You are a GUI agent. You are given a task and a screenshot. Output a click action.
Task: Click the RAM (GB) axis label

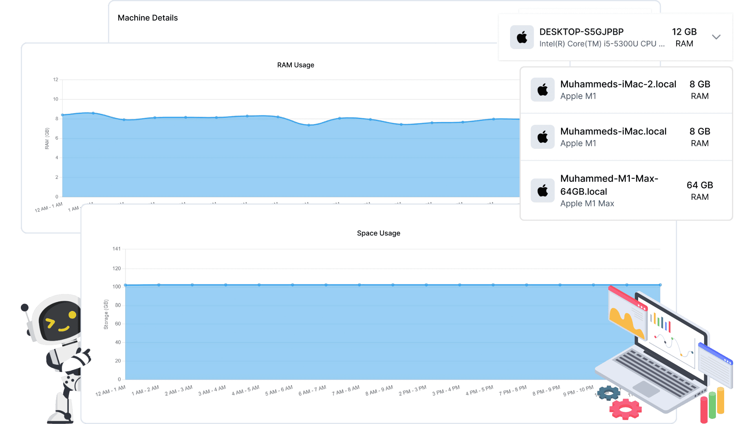[47, 139]
